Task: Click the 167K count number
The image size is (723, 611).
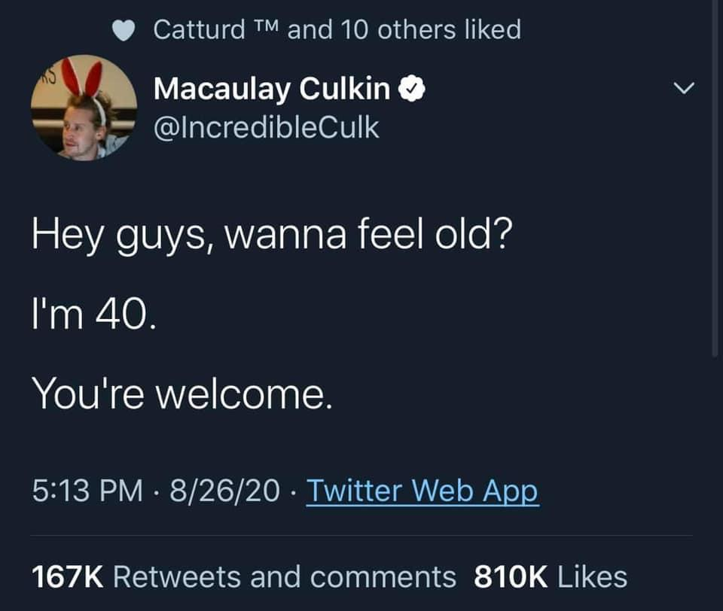Action: pyautogui.click(x=67, y=577)
